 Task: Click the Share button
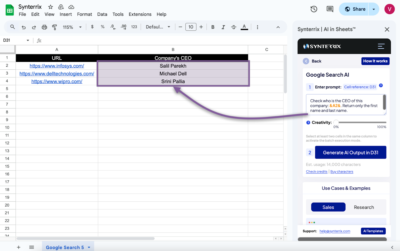pyautogui.click(x=354, y=9)
